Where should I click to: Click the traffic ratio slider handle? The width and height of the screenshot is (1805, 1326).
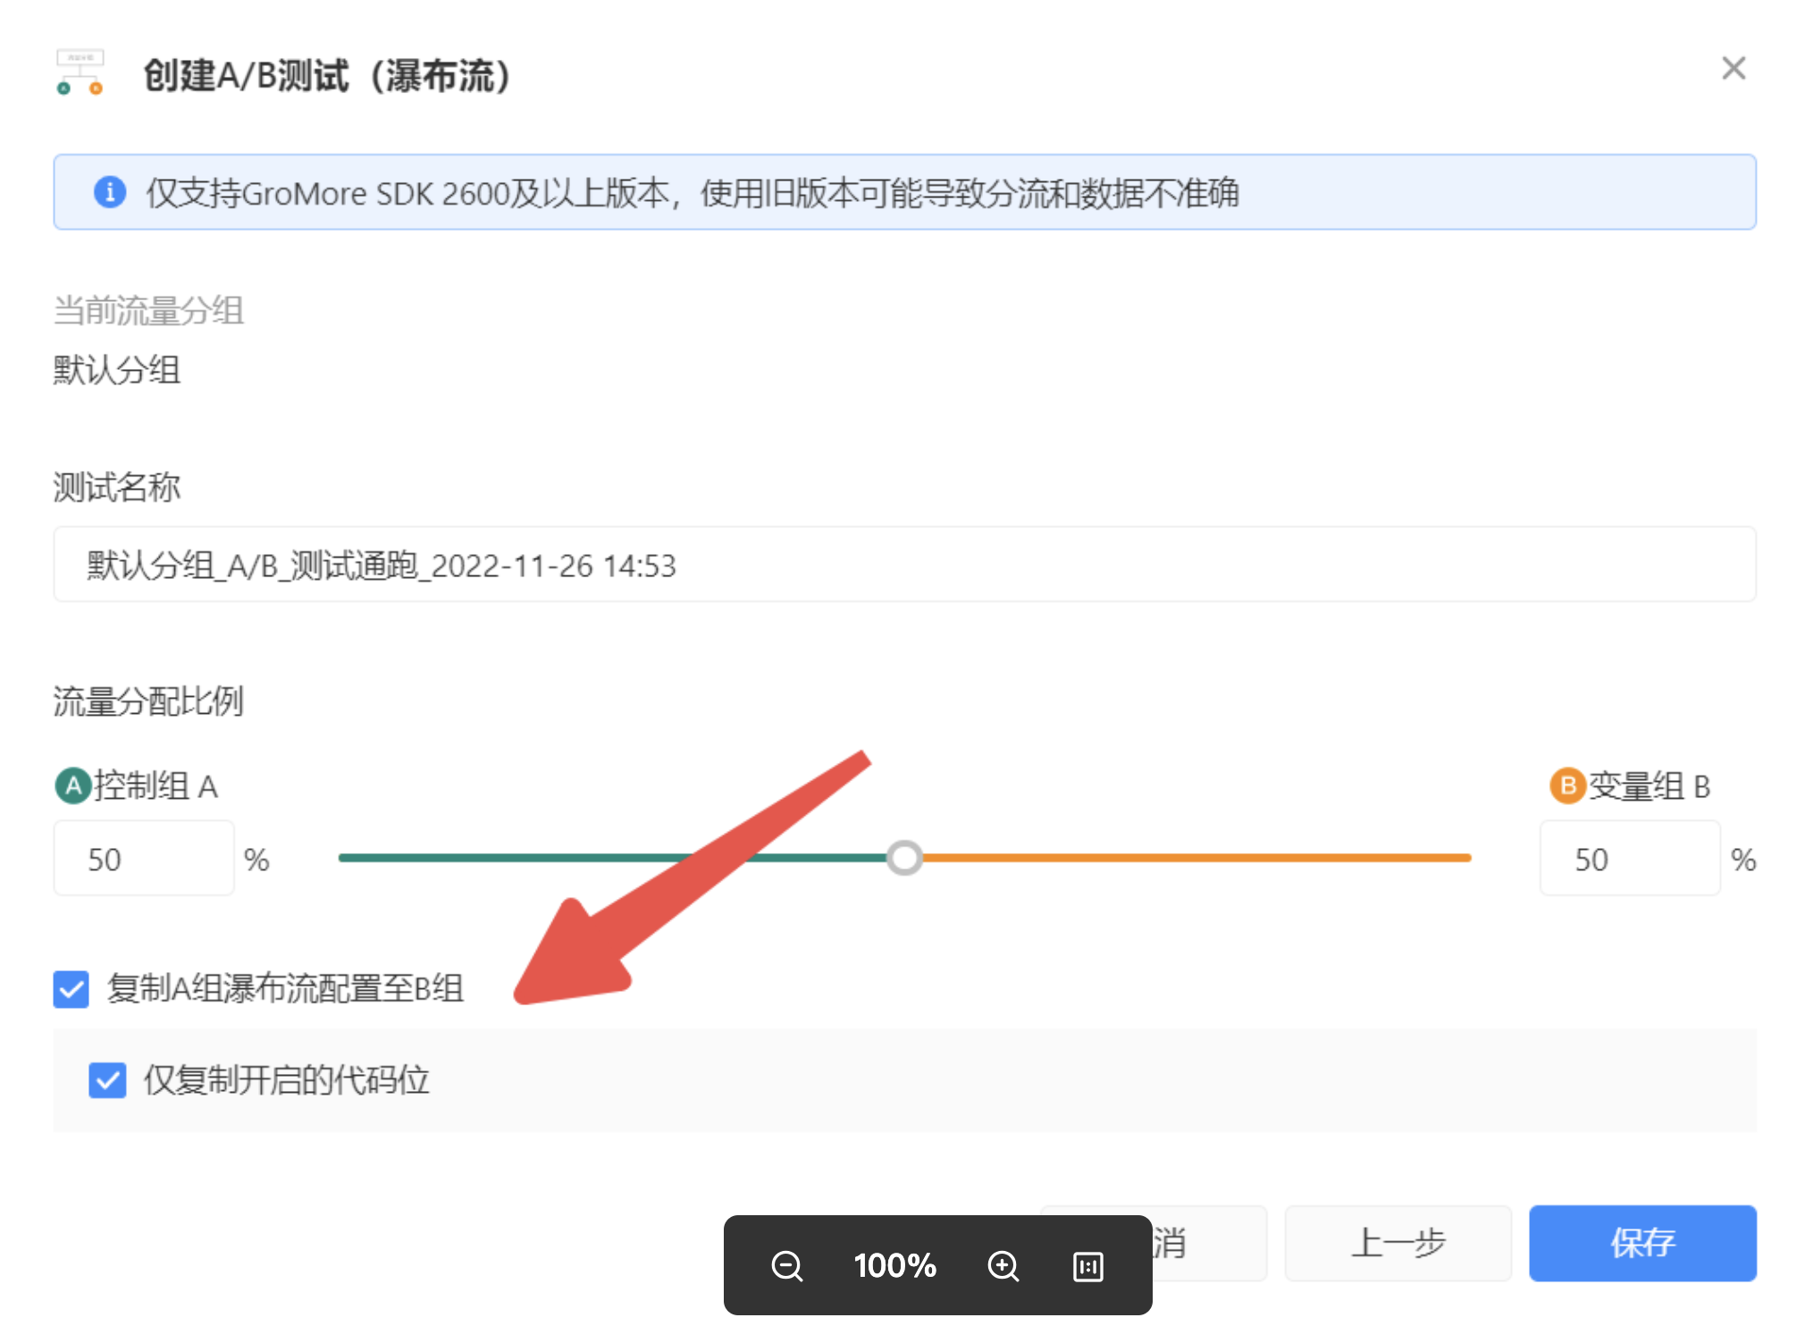point(904,858)
